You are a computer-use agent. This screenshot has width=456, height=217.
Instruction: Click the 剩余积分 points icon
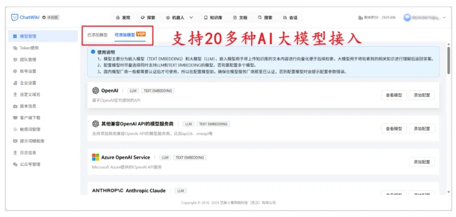[361, 17]
